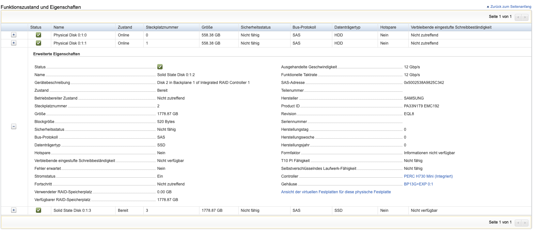The image size is (534, 231).
Task: Open the PERC H730 Mini (Integriert) controller link
Action: [x=428, y=176]
